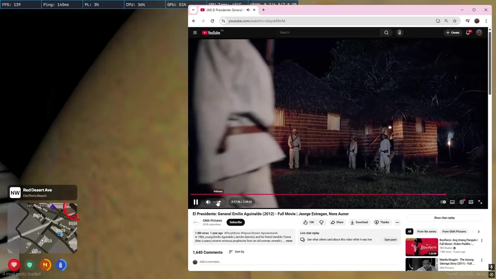Seek along the red video progress bar
The image size is (496, 279).
(x=338, y=195)
